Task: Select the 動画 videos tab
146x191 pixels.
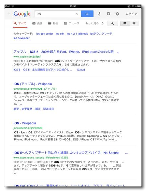Action: [53, 23]
